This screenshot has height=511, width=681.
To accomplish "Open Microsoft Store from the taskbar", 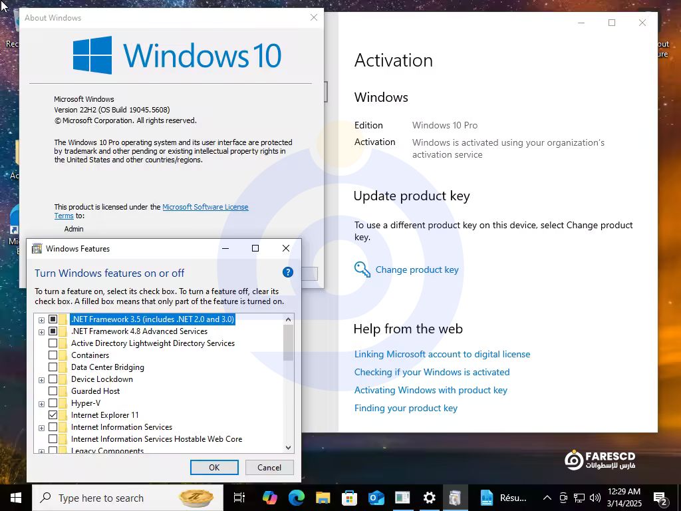I will (350, 498).
